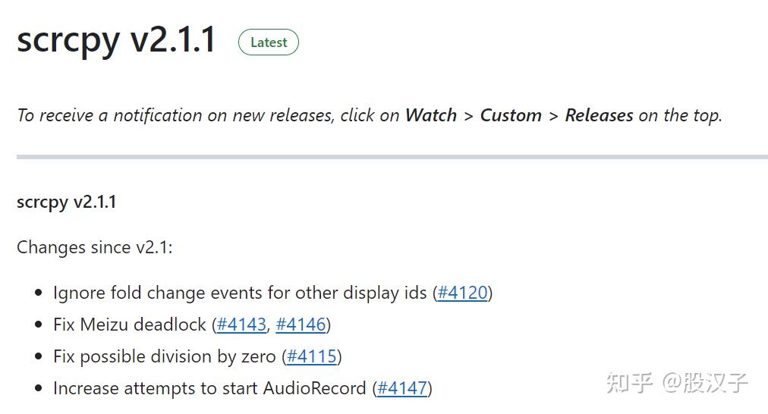Open the #4120 issue link
The height and width of the screenshot is (414, 768).
[463, 293]
